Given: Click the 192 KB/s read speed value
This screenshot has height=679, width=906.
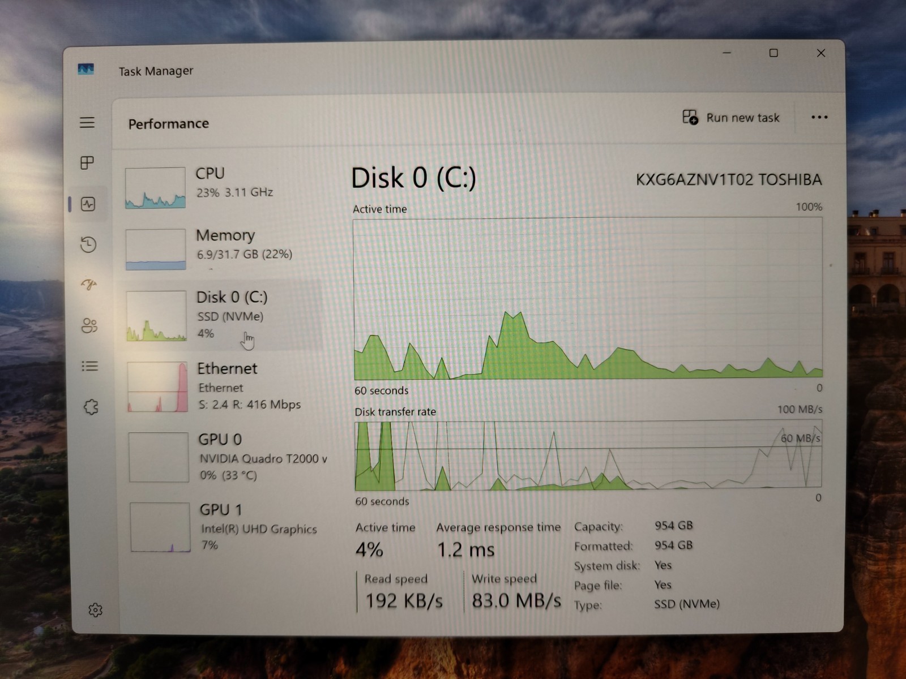Looking at the screenshot, I should [x=404, y=600].
